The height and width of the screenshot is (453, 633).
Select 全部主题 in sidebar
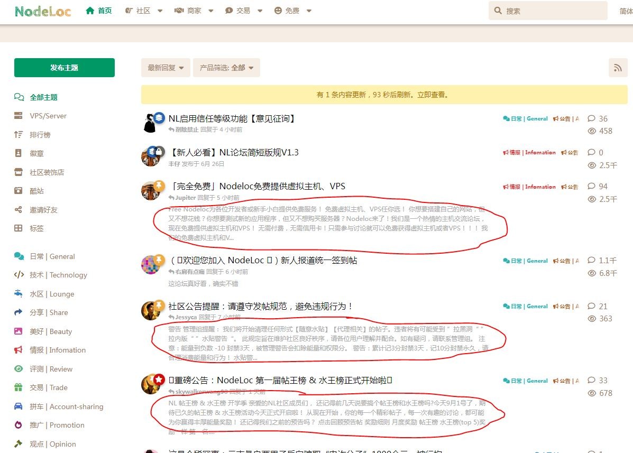click(x=36, y=97)
